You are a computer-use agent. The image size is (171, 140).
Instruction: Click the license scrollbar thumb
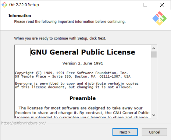pos(154,55)
